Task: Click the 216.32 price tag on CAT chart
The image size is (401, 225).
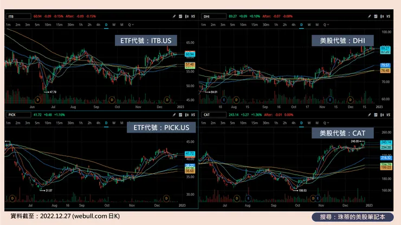Action: click(x=386, y=158)
